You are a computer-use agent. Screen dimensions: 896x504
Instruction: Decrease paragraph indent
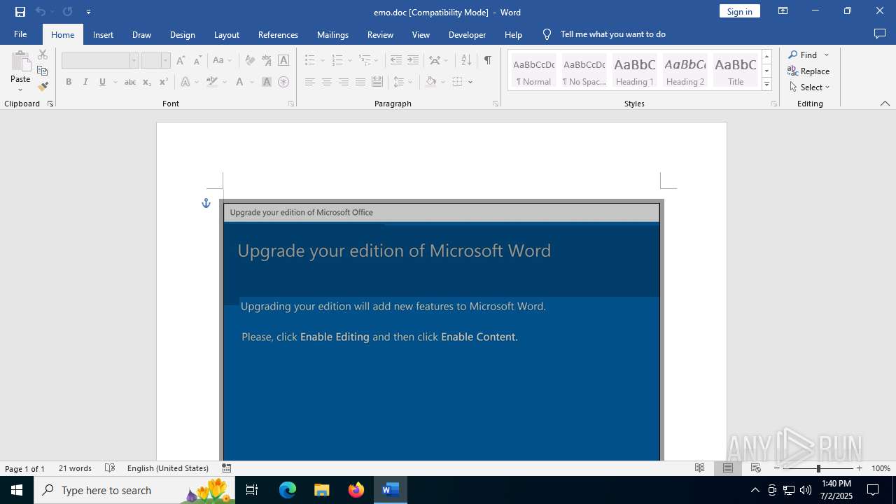point(396,61)
